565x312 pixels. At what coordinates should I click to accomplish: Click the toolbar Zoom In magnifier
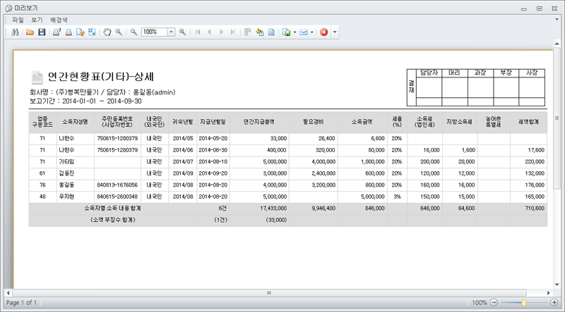tap(182, 32)
